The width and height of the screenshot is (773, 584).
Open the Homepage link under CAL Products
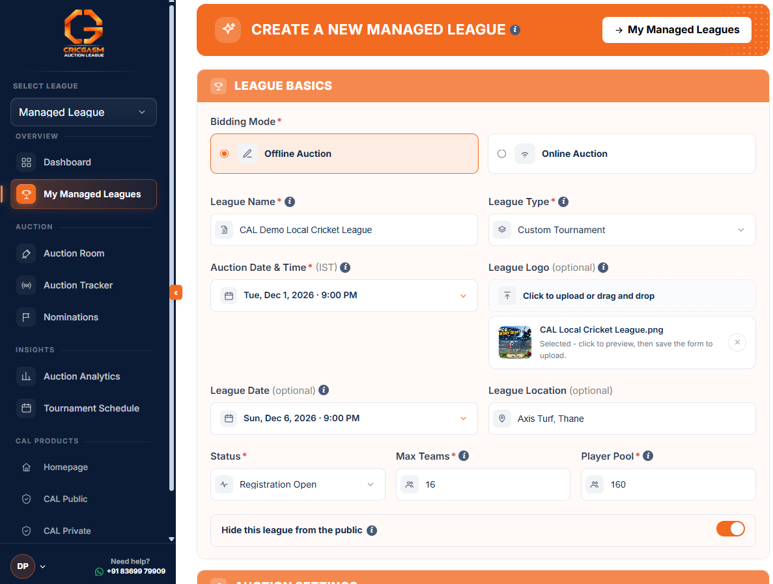click(83, 467)
